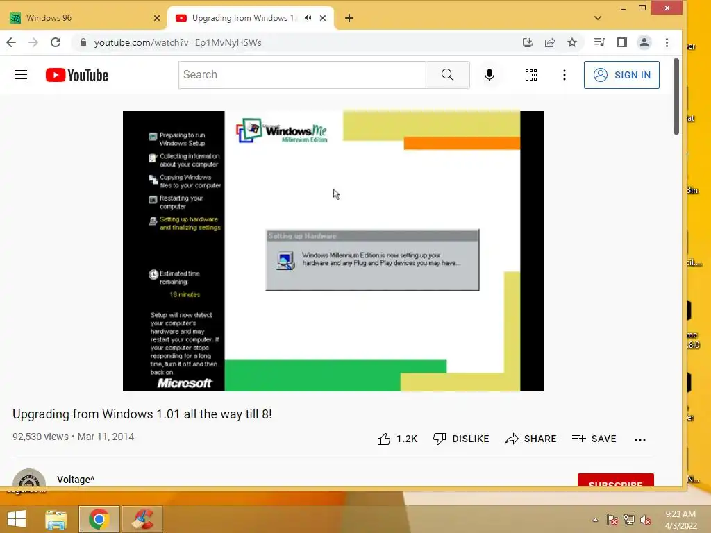The image size is (711, 533).
Task: Click the "92,530 views" text
Action: [40, 437]
